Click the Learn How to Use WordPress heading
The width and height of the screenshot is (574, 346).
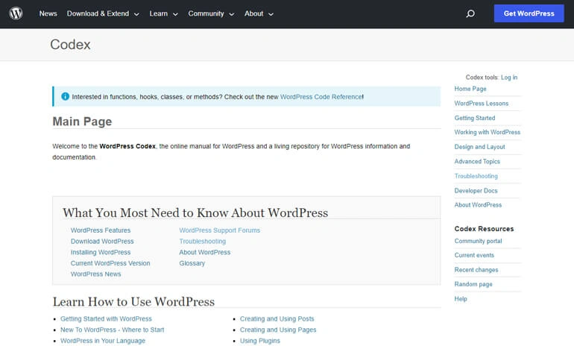(x=133, y=302)
